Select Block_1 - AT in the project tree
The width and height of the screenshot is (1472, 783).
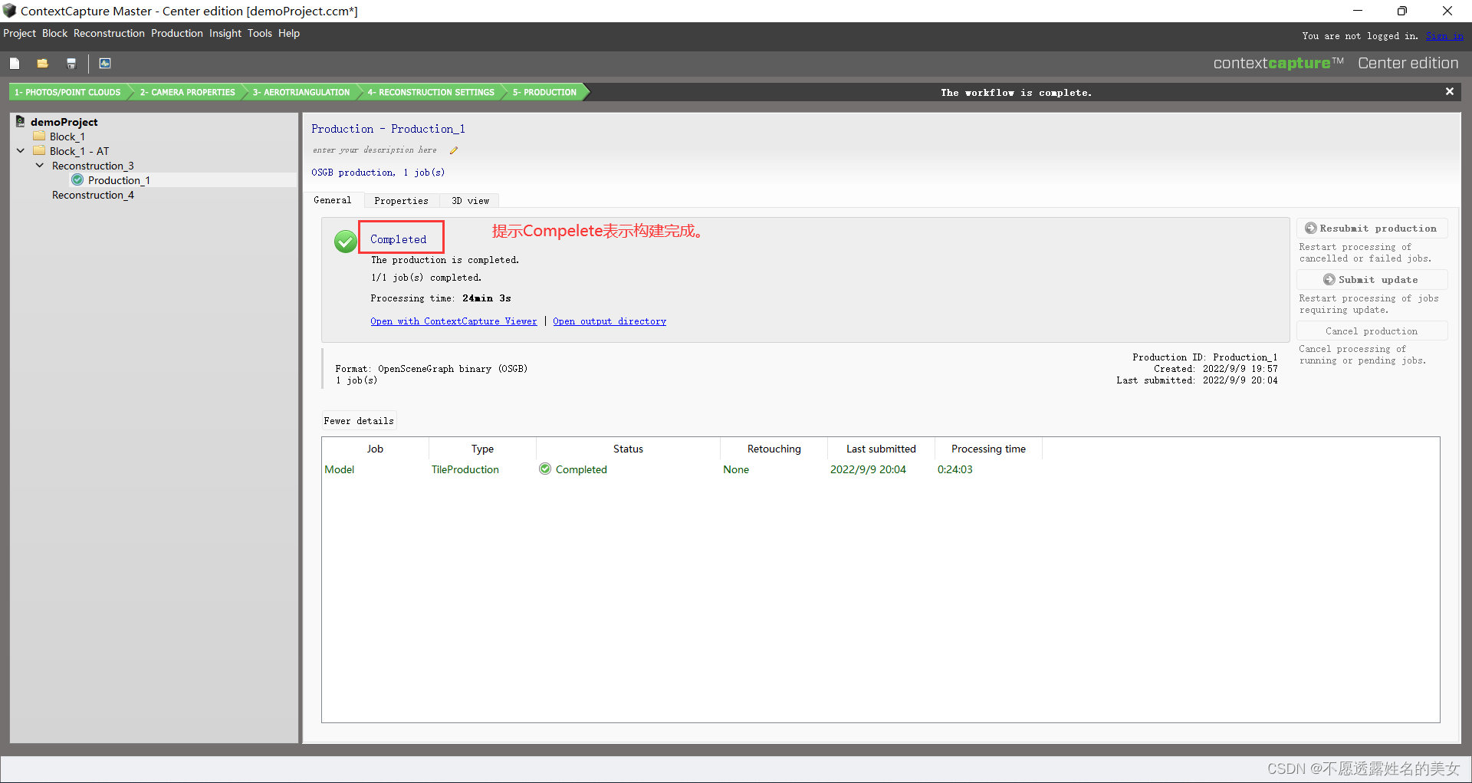click(80, 151)
